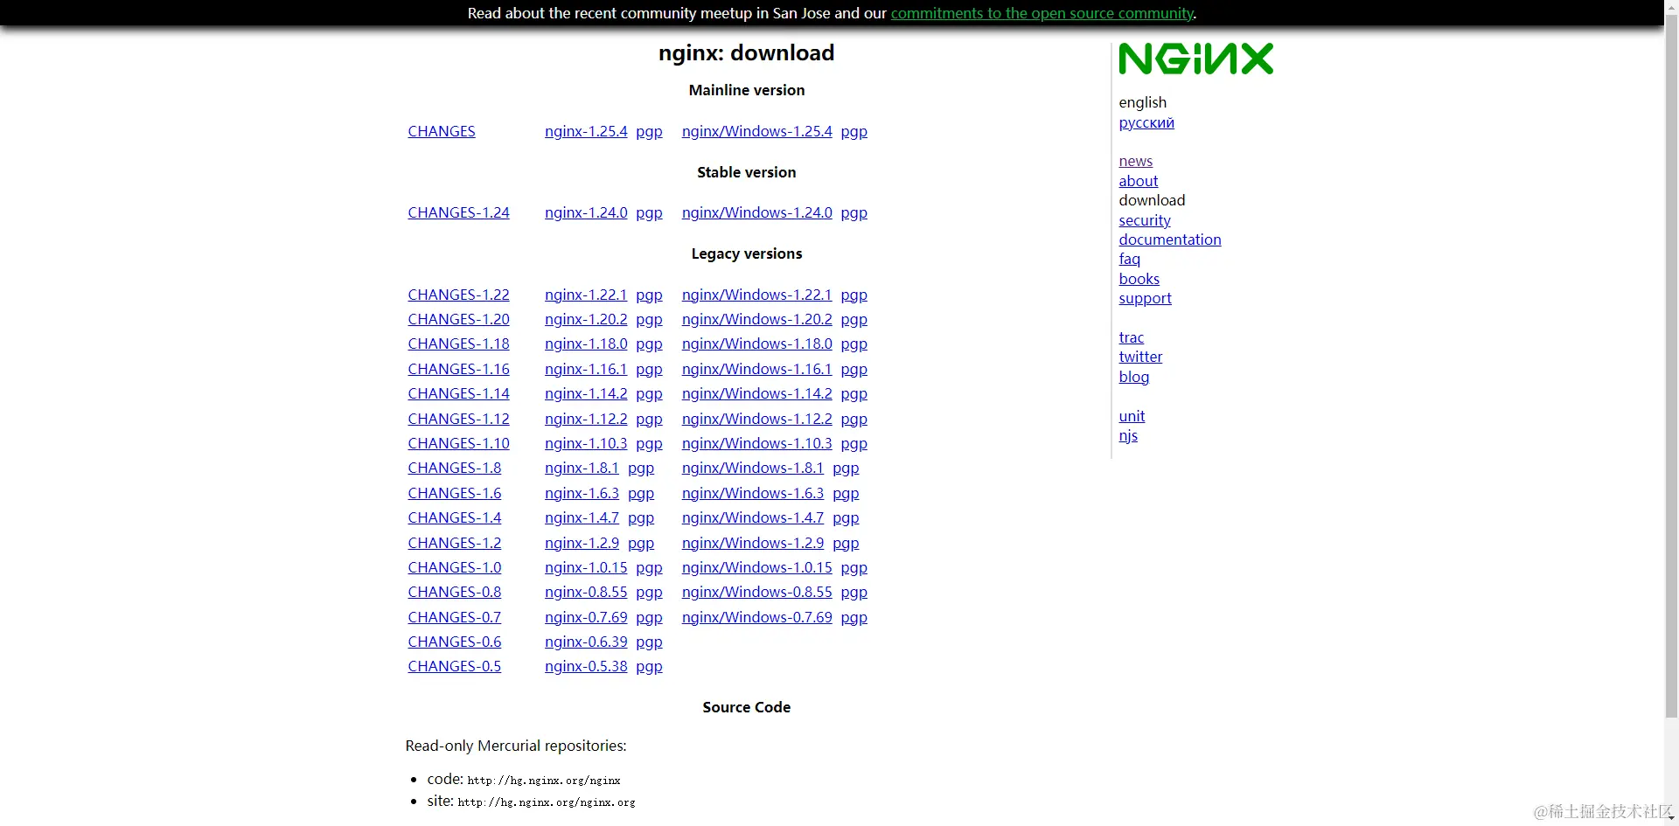Open CHANGES-1.16 link
This screenshot has height=826, width=1679.
pos(458,369)
